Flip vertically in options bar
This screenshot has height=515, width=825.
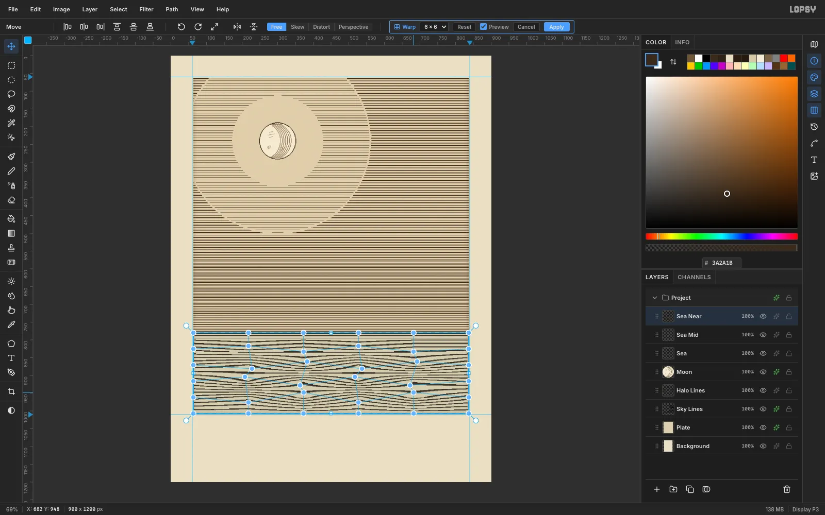pos(254,27)
